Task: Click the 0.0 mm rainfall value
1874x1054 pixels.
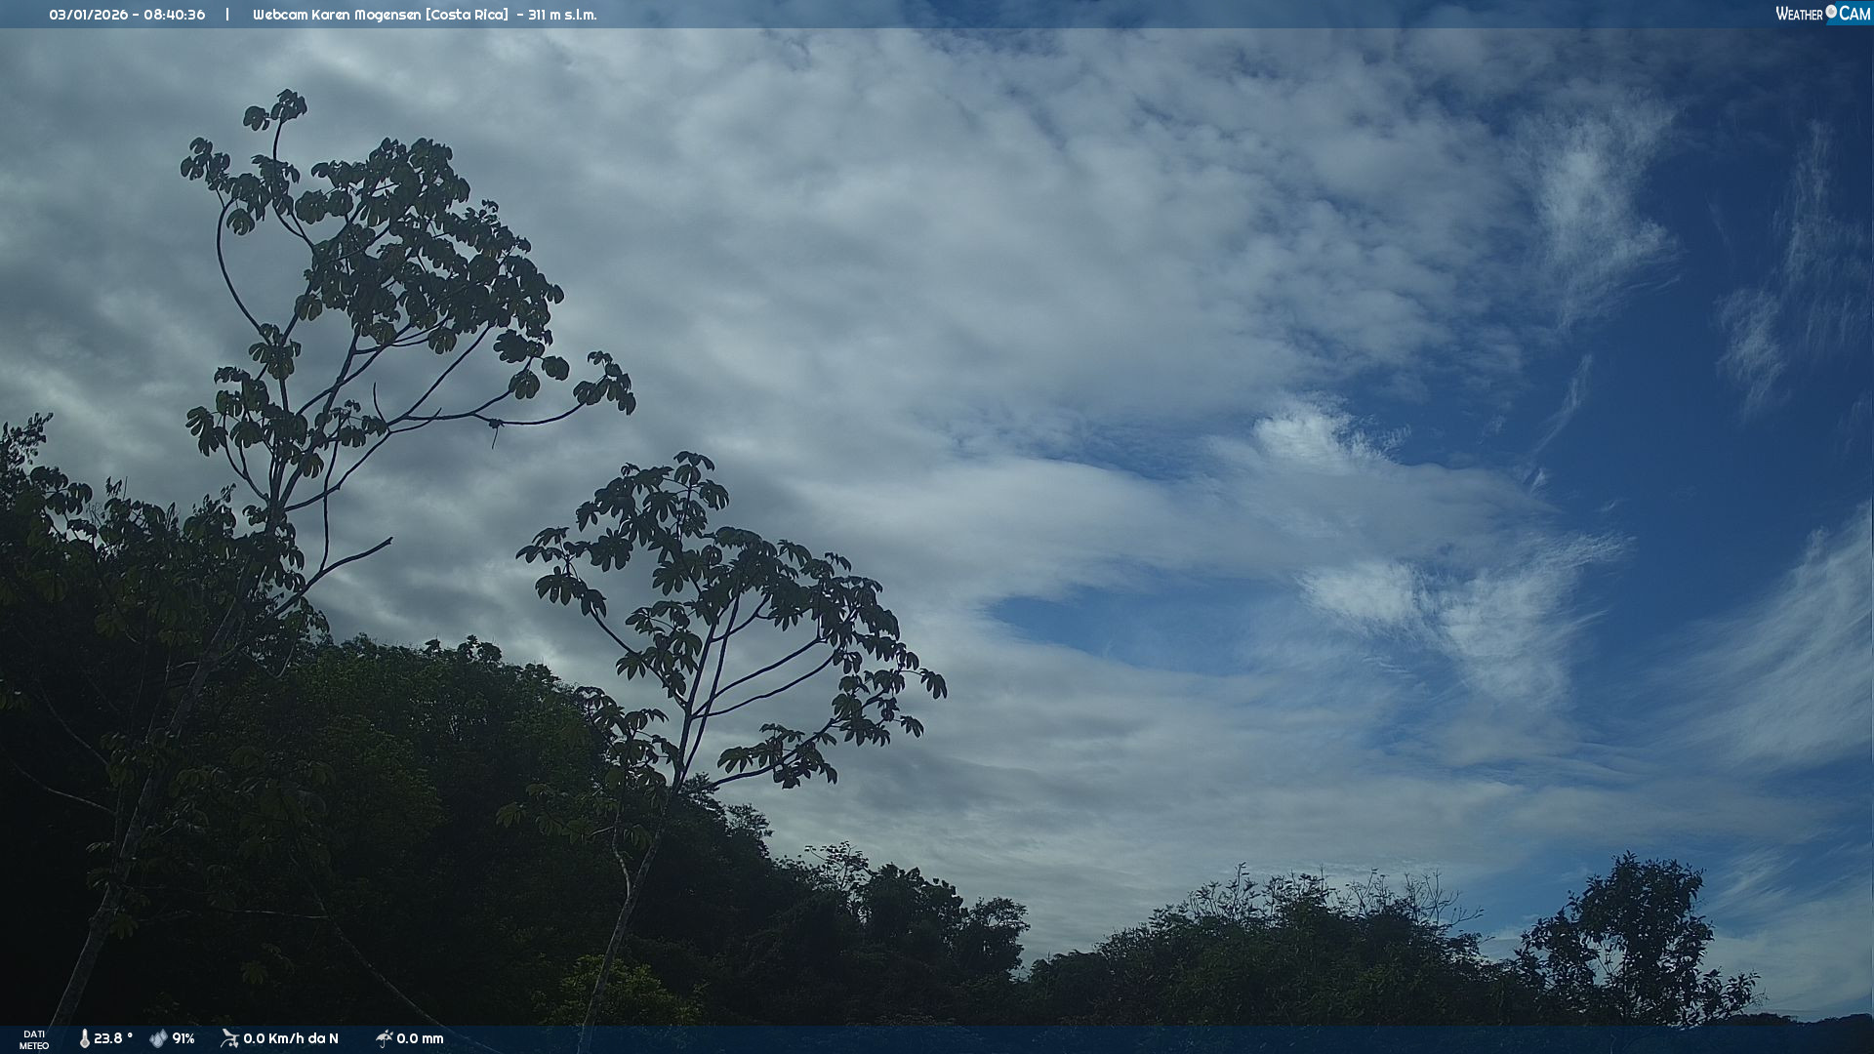Action: tap(420, 1038)
